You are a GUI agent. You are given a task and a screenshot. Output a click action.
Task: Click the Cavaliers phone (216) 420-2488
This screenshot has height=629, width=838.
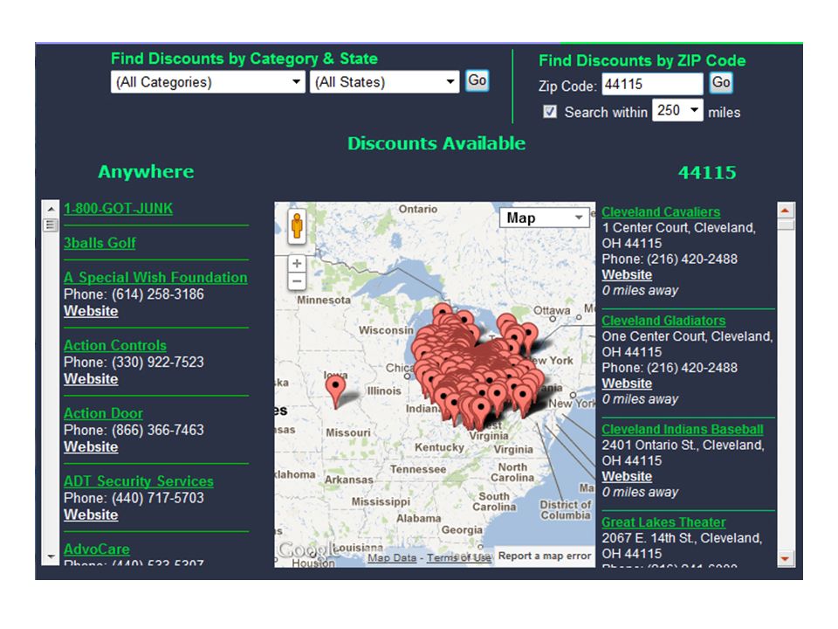click(x=692, y=259)
